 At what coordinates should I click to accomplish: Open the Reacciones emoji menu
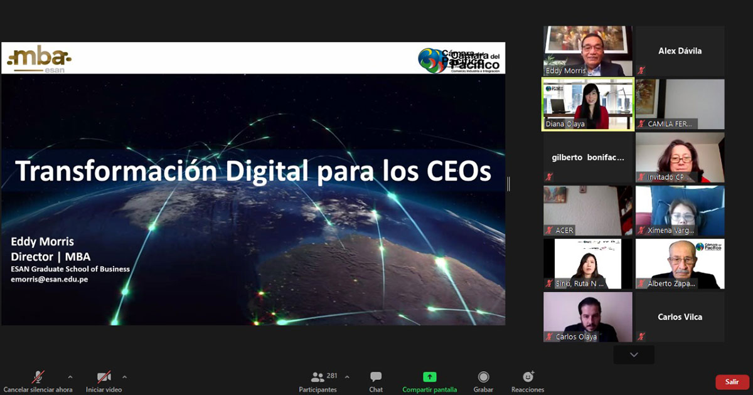pos(528,377)
